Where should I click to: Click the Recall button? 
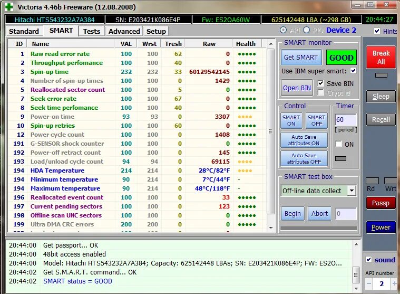point(381,119)
